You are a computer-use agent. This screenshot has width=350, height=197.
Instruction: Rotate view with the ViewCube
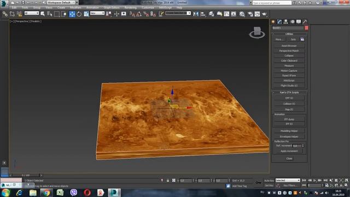pos(257,32)
